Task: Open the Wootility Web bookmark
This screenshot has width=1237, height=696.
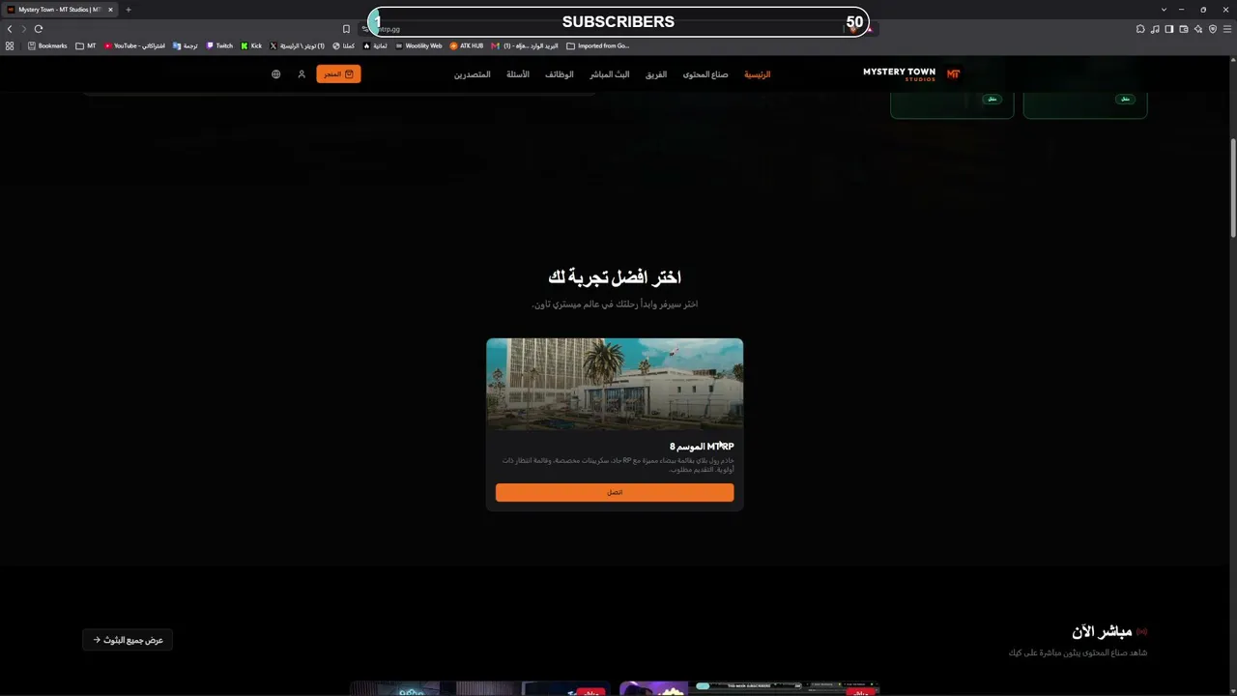Action: (418, 45)
